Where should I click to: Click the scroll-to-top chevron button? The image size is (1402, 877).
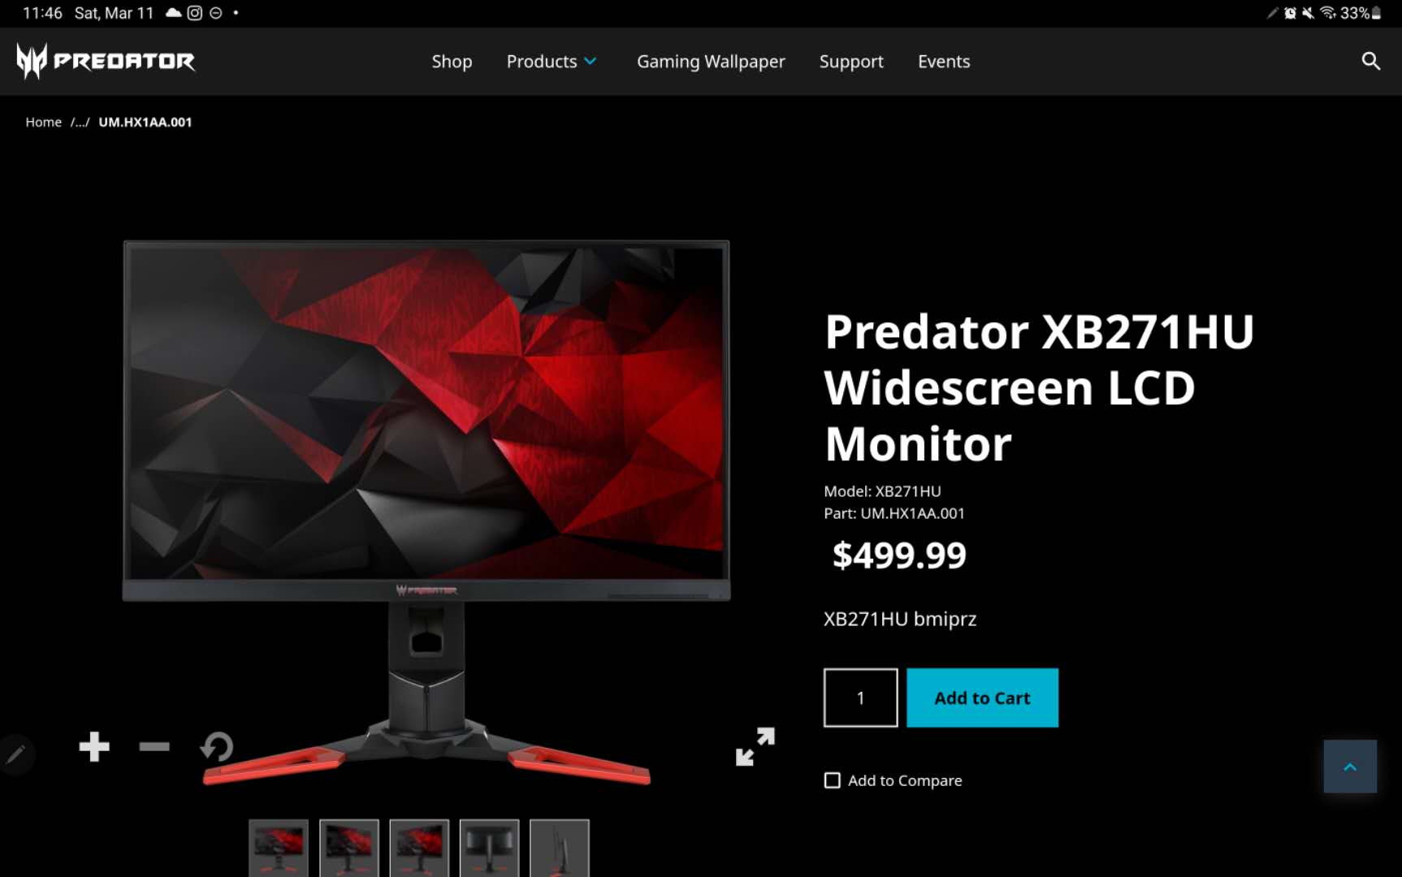click(x=1350, y=767)
